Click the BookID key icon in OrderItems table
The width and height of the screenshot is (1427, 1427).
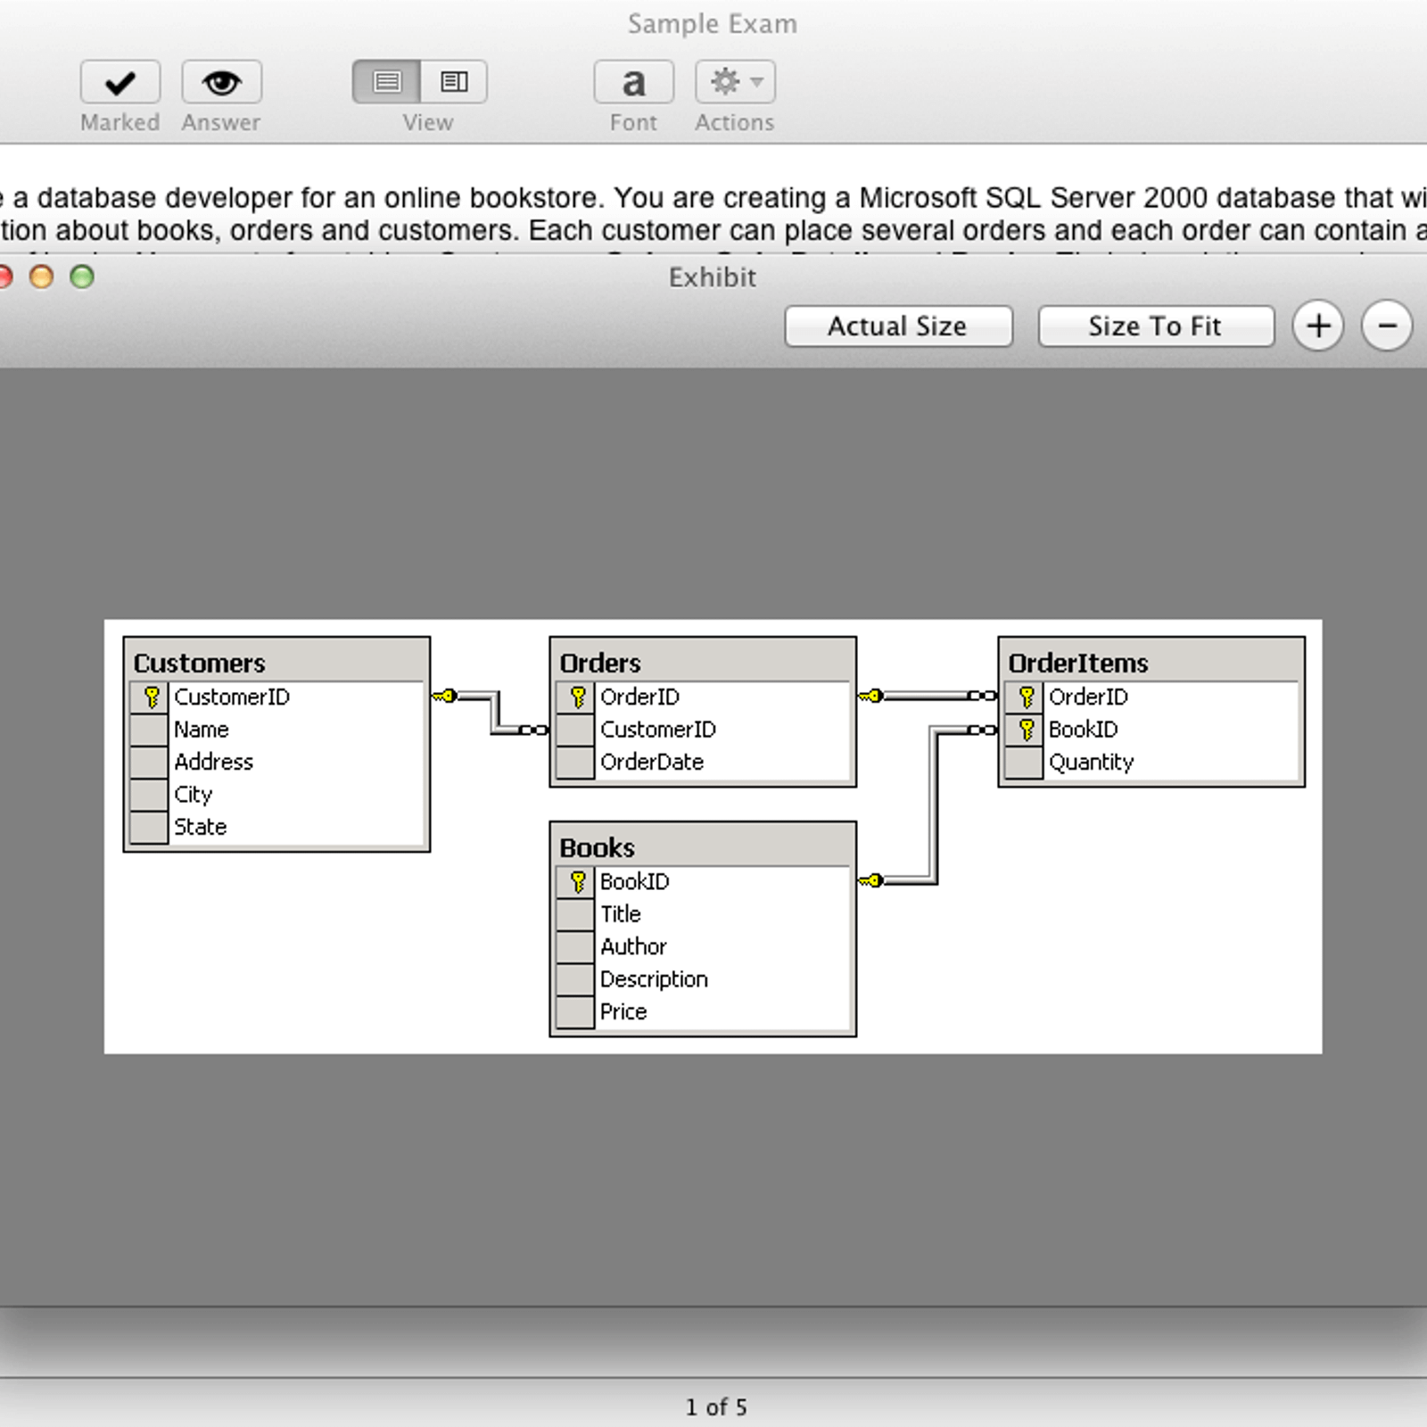pyautogui.click(x=1026, y=730)
